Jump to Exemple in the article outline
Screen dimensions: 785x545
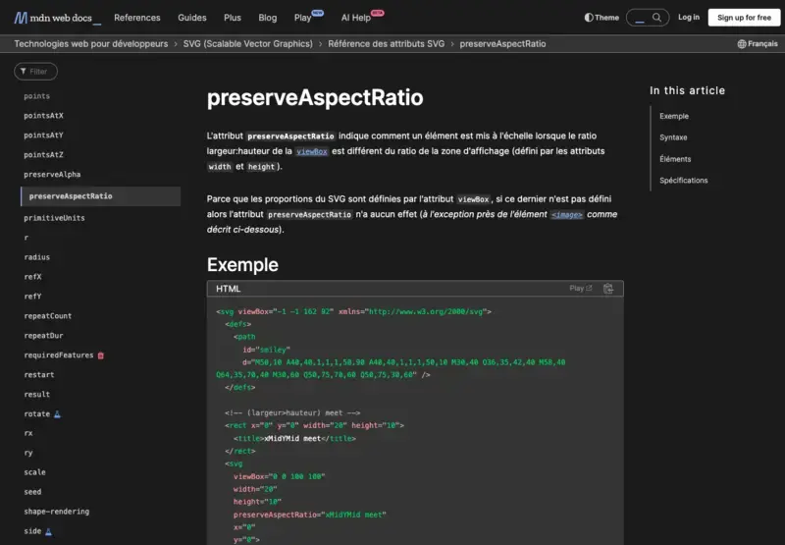[674, 116]
